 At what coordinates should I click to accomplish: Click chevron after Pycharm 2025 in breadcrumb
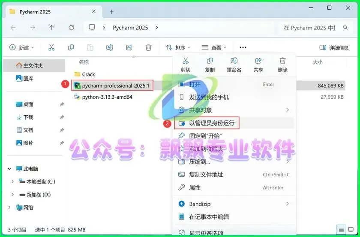[157, 28]
